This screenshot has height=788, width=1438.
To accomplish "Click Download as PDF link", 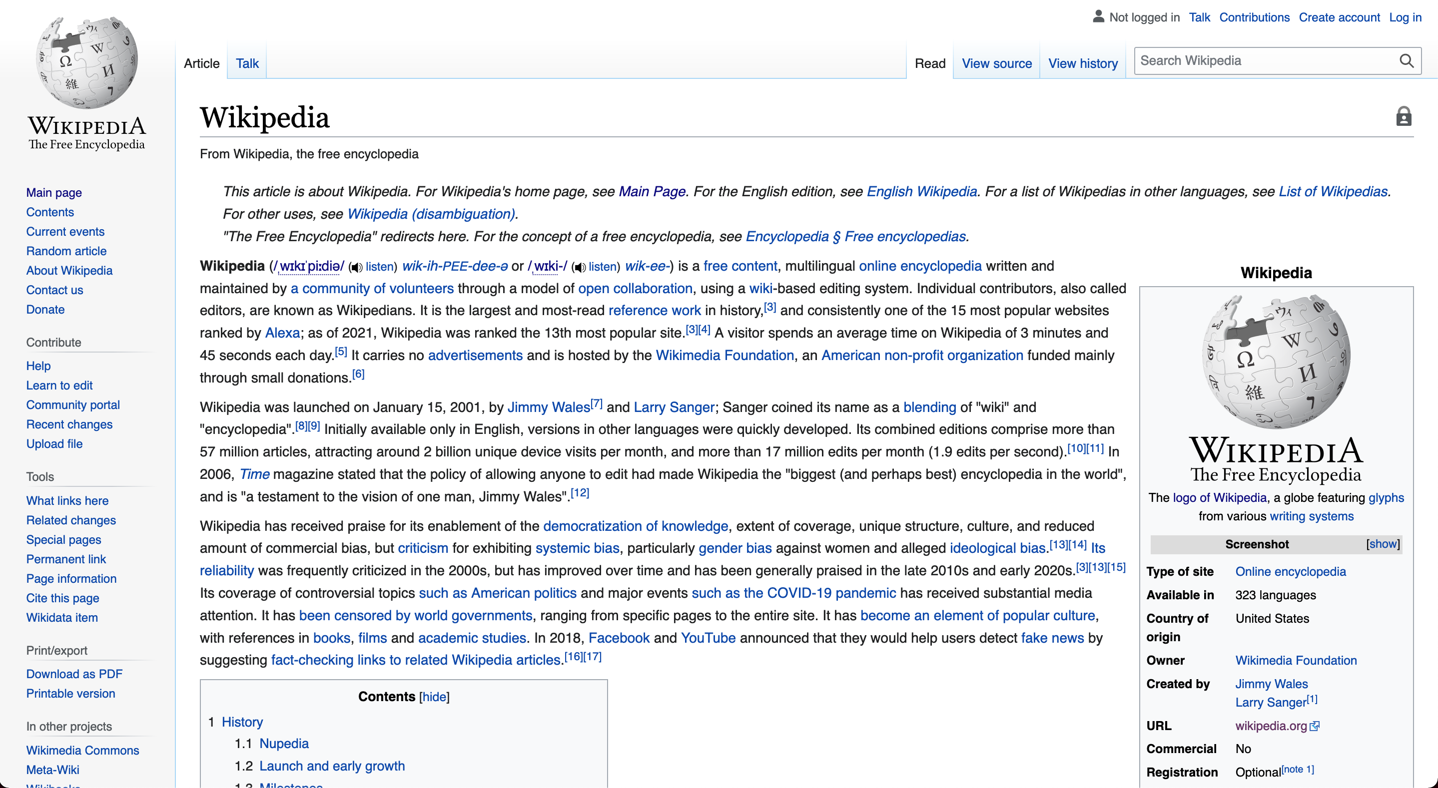I will point(74,674).
